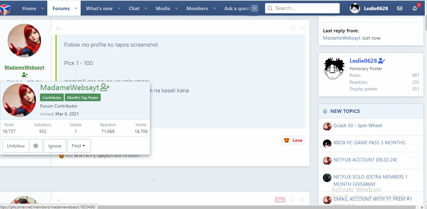
Task: Click the follow icon under the MadameWebsayt post username
Action: click(25, 75)
